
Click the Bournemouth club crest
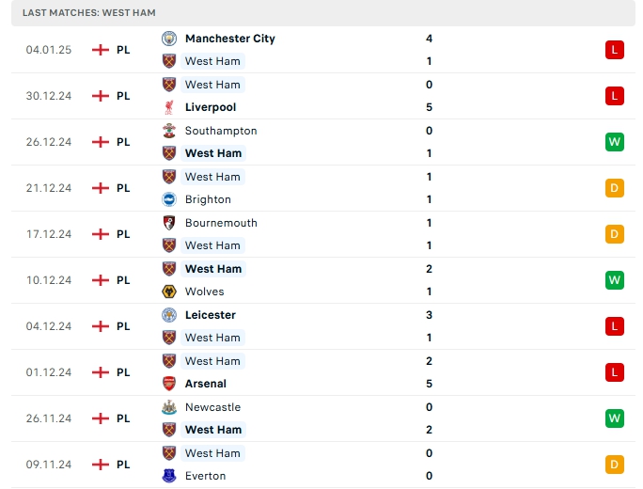(x=169, y=223)
